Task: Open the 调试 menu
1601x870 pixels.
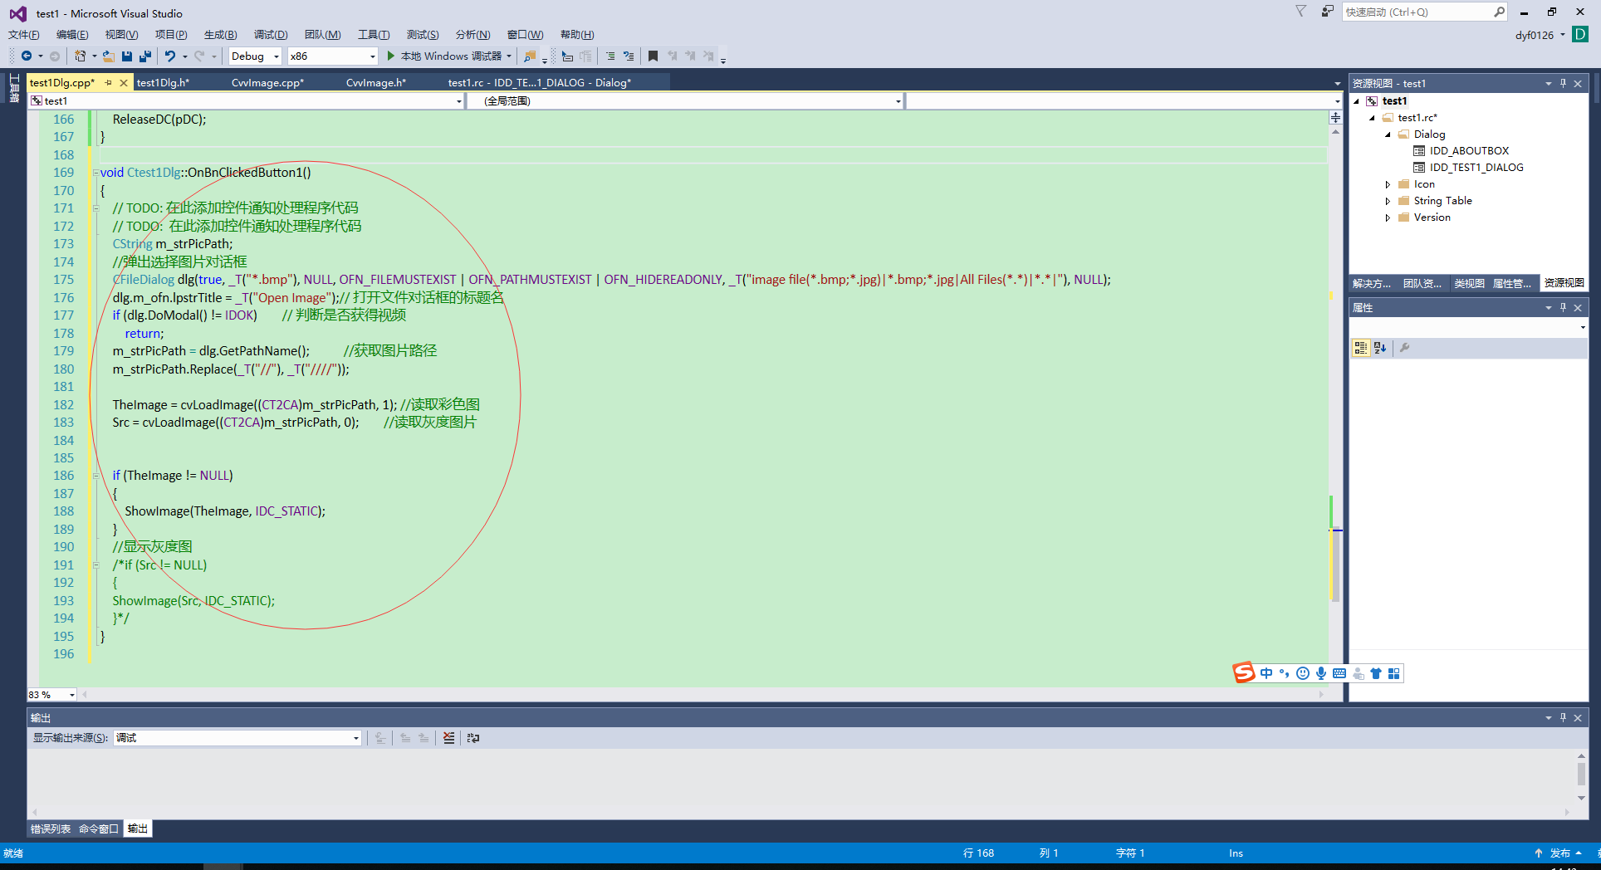Action: click(x=270, y=34)
